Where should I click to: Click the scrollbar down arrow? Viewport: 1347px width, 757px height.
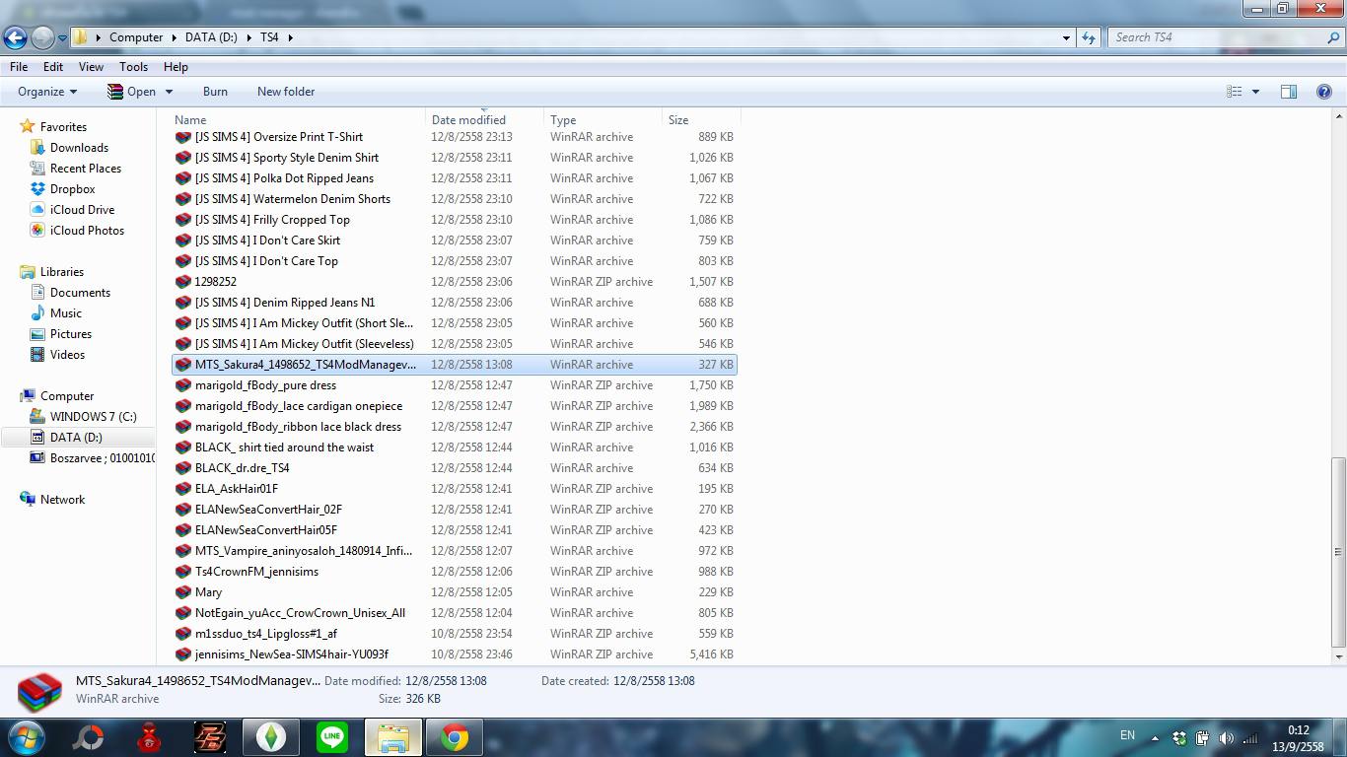[x=1338, y=655]
